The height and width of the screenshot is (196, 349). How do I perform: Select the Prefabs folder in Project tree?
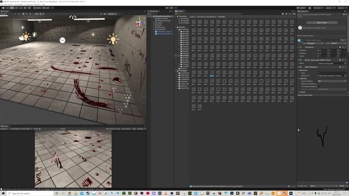coord(185,56)
